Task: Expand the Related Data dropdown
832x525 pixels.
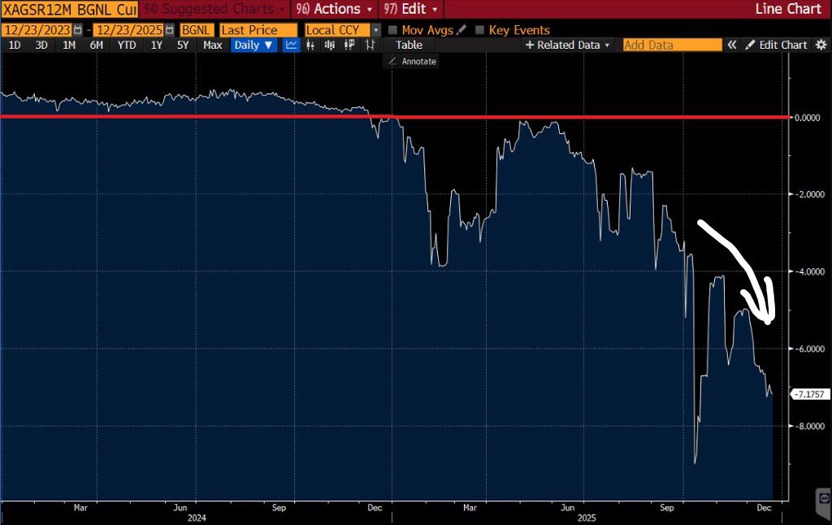Action: (x=568, y=46)
